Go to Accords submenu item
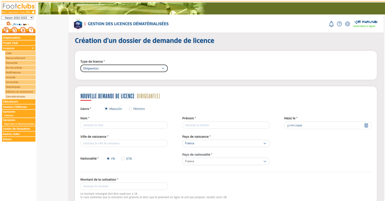The width and height of the screenshot is (385, 201). [x=20, y=77]
